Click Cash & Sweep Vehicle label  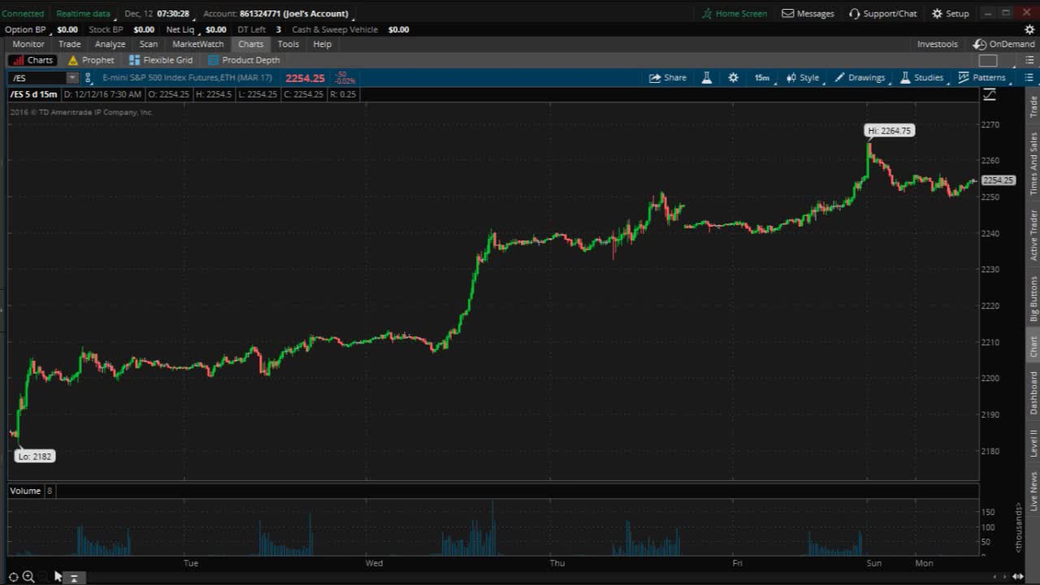click(335, 29)
